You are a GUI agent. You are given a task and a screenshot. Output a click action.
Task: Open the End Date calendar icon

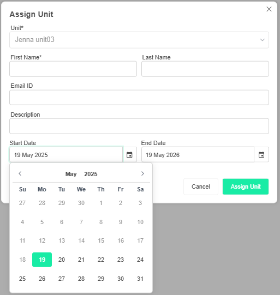point(261,155)
